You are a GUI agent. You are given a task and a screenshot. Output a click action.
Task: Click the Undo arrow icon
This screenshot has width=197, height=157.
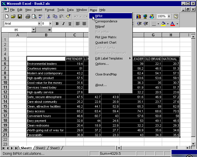click(x=76, y=16)
